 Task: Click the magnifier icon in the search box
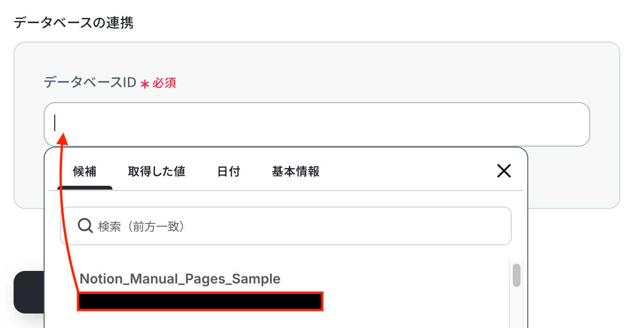85,225
